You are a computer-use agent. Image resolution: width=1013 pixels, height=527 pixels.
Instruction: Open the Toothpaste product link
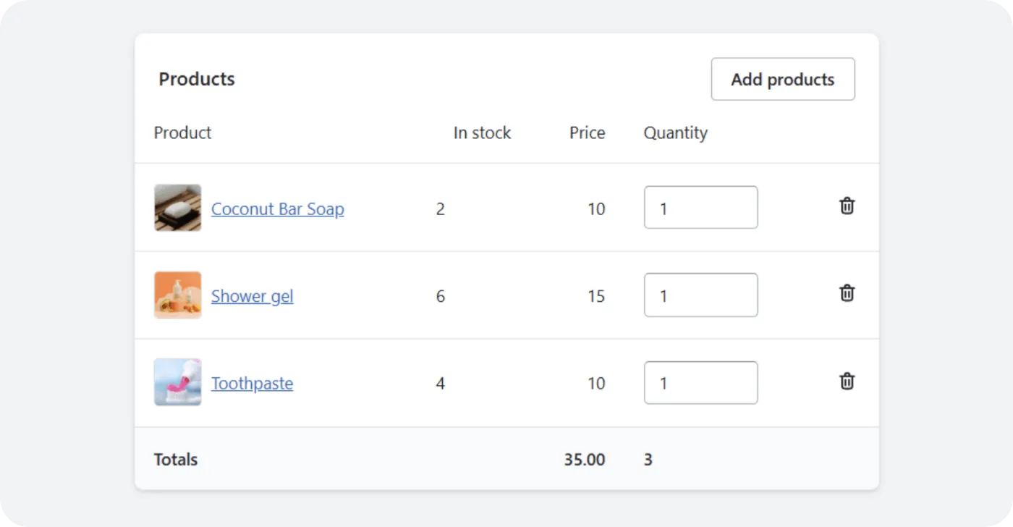pos(252,383)
